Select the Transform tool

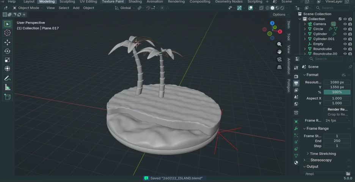tap(7, 68)
